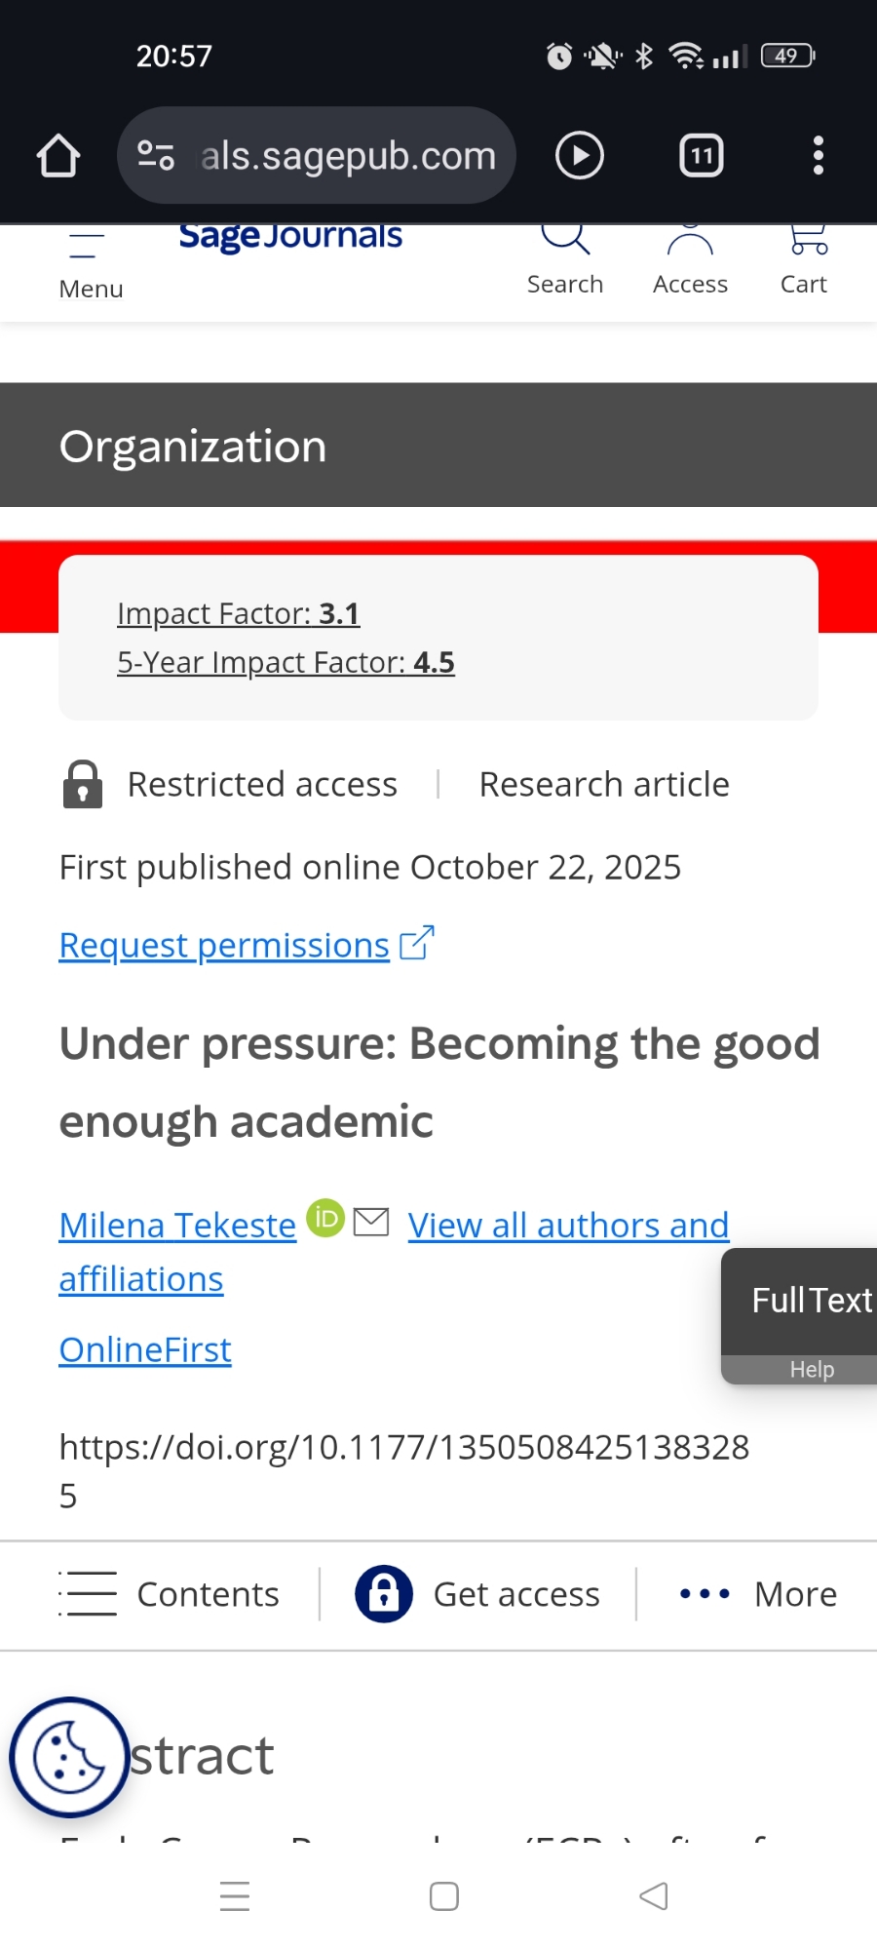Open the Sage Journals Menu
This screenshot has height=1950, width=877.
pos(91,265)
